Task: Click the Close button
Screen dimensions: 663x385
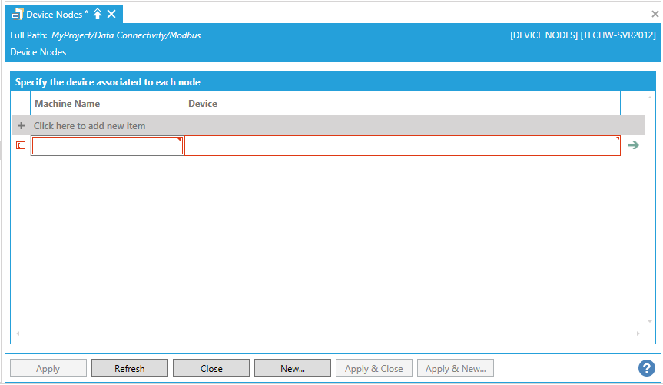Action: 211,368
